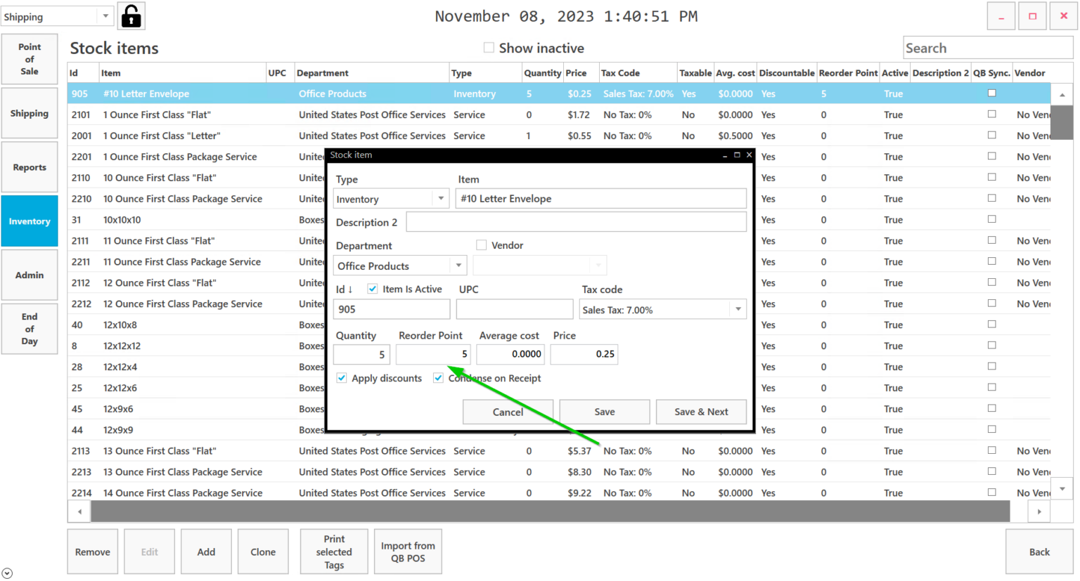
Task: Maximize the Stock item dialog
Action: pyautogui.click(x=737, y=155)
